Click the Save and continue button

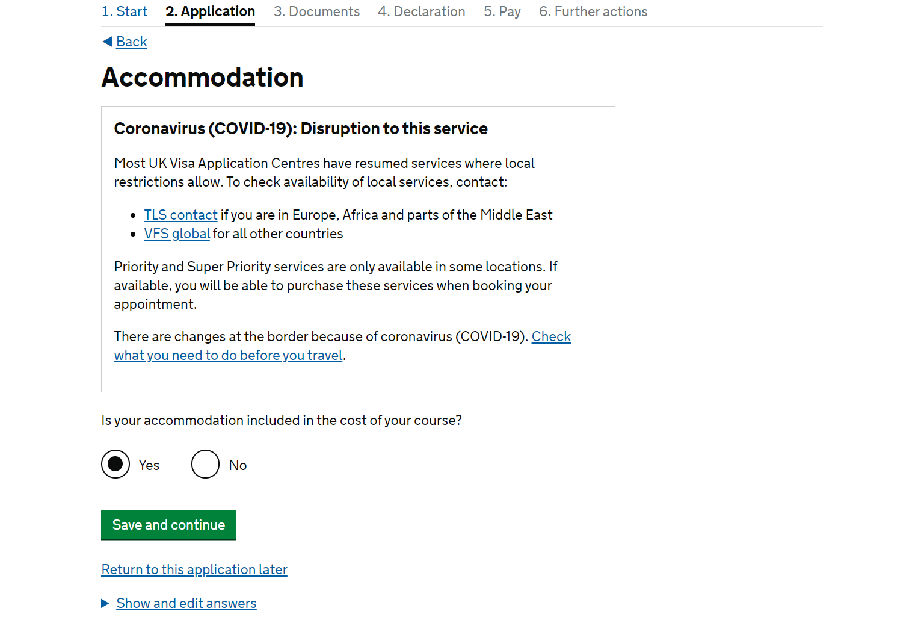coord(168,525)
